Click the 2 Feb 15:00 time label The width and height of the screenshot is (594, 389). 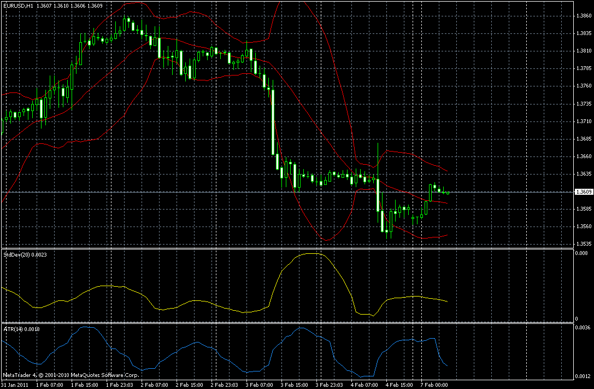tap(190, 385)
